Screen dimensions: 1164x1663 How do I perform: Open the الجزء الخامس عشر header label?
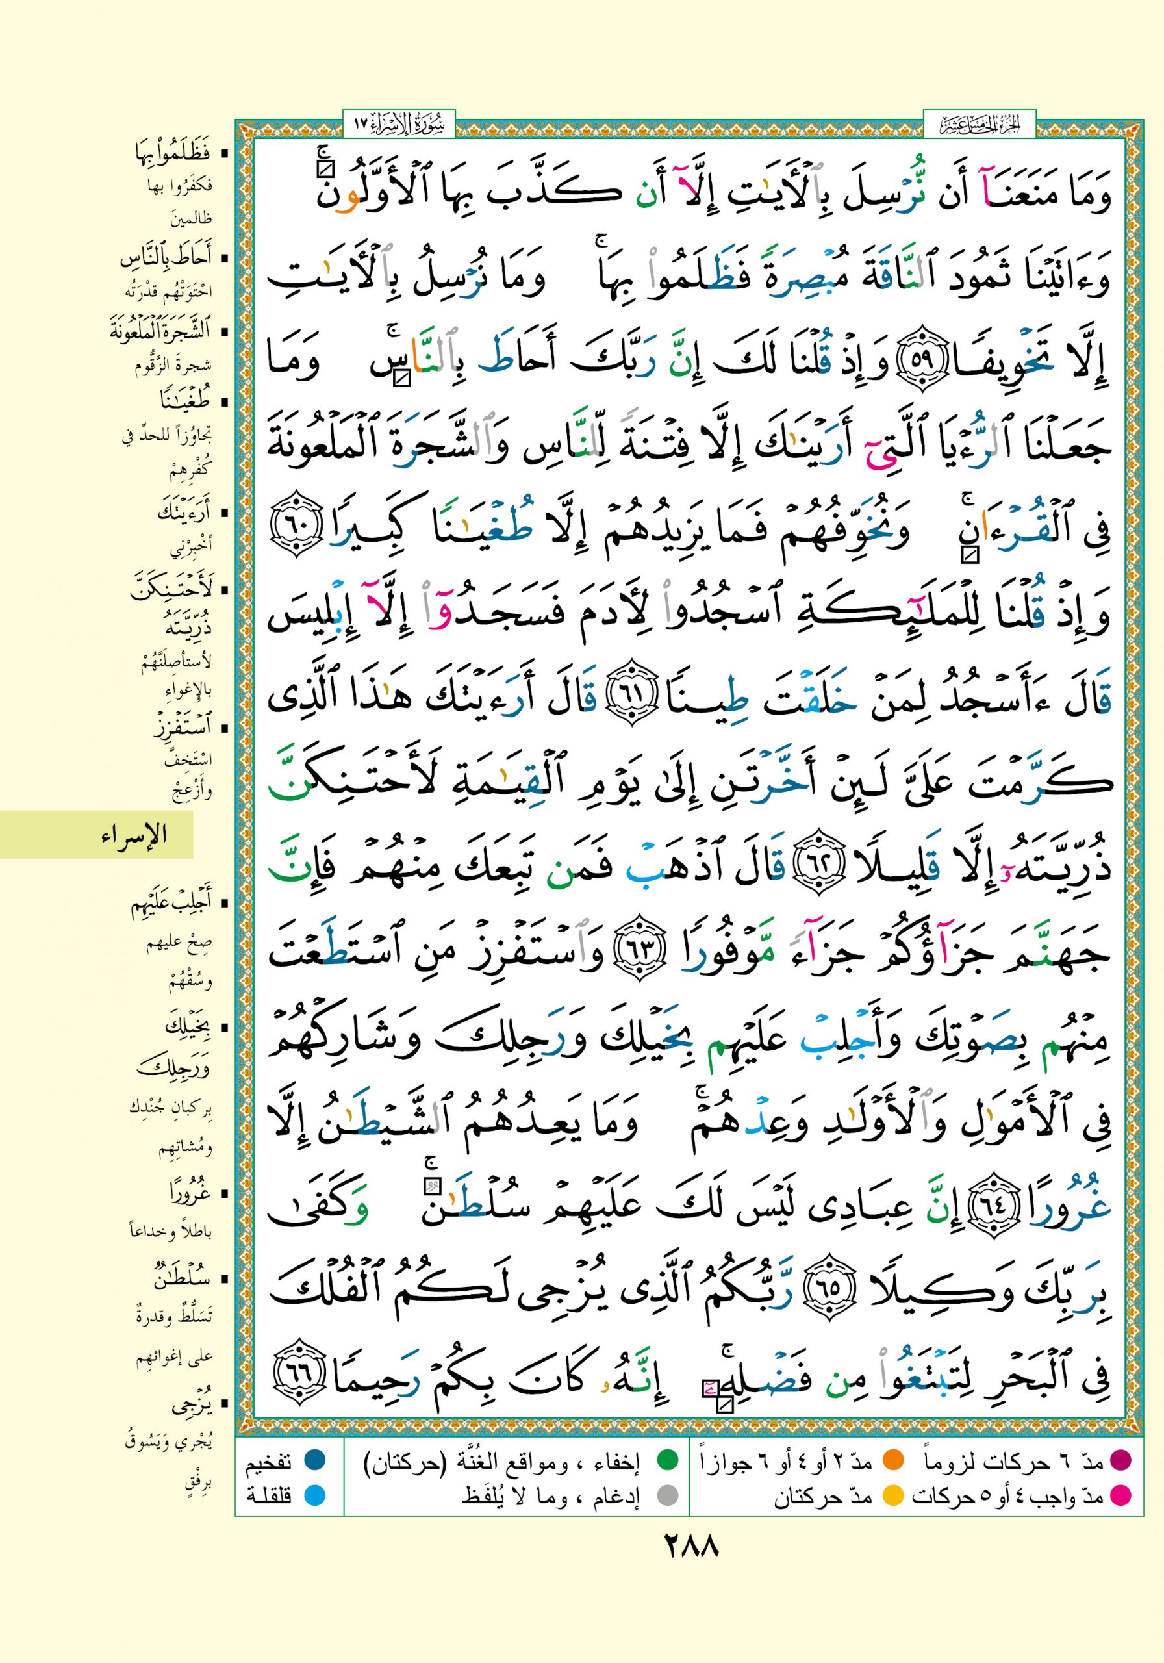tap(980, 124)
